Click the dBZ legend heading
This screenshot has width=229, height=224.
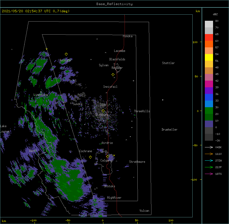pyautogui.click(x=215, y=14)
